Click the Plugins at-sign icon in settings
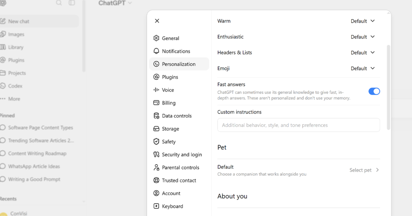 click(x=157, y=77)
